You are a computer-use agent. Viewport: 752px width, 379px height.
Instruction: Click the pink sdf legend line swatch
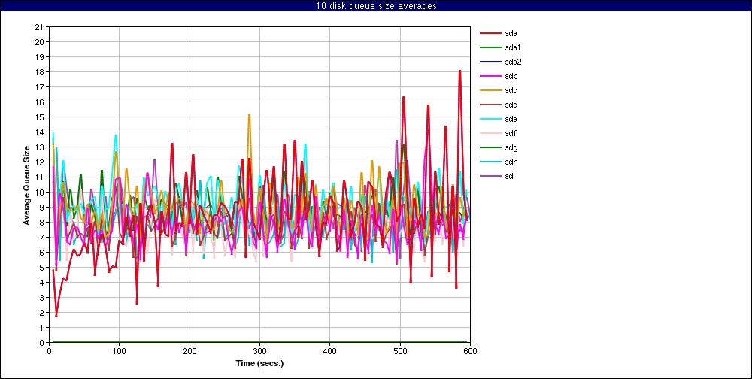[x=490, y=133]
